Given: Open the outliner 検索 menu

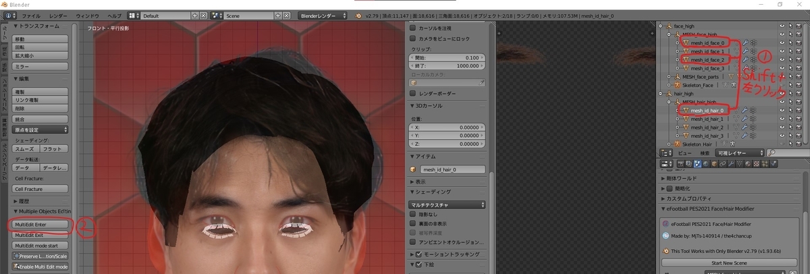Looking at the screenshot, I should pyautogui.click(x=705, y=153).
